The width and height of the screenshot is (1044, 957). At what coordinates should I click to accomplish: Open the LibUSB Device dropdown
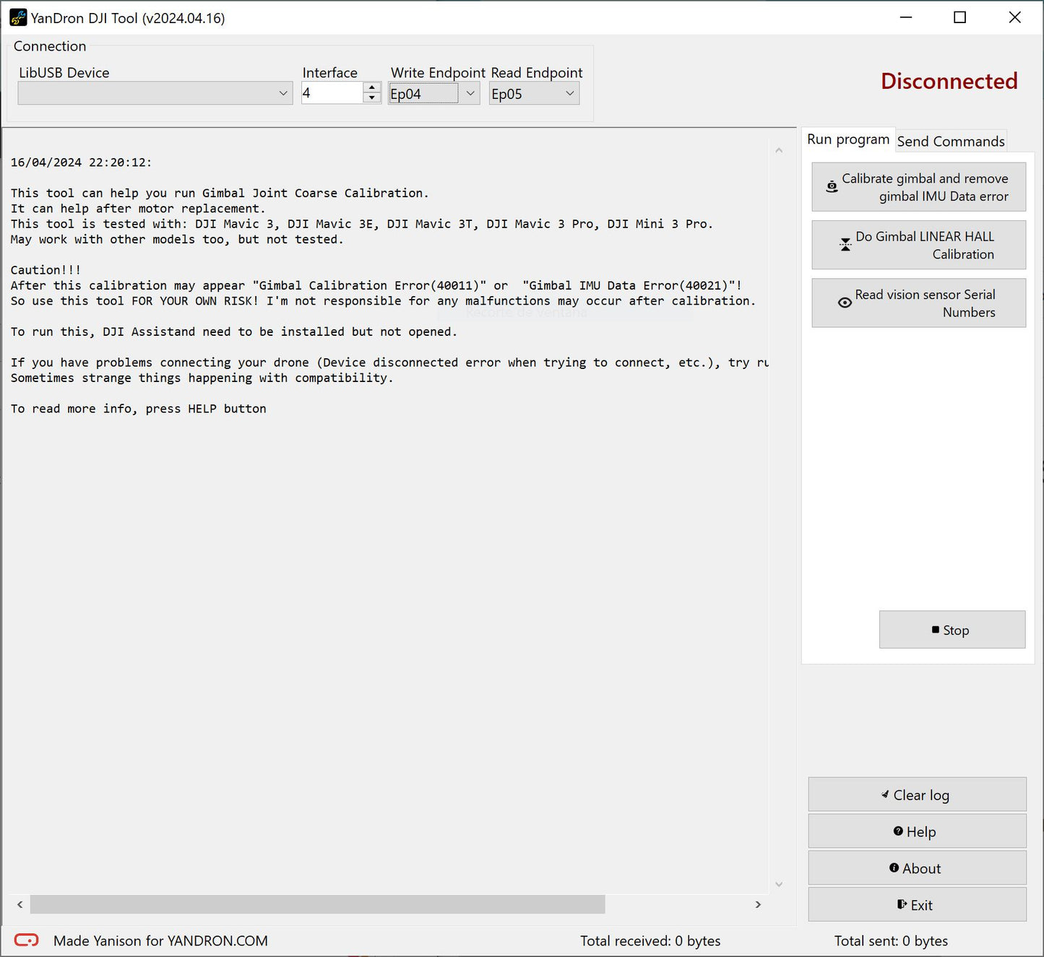[283, 93]
